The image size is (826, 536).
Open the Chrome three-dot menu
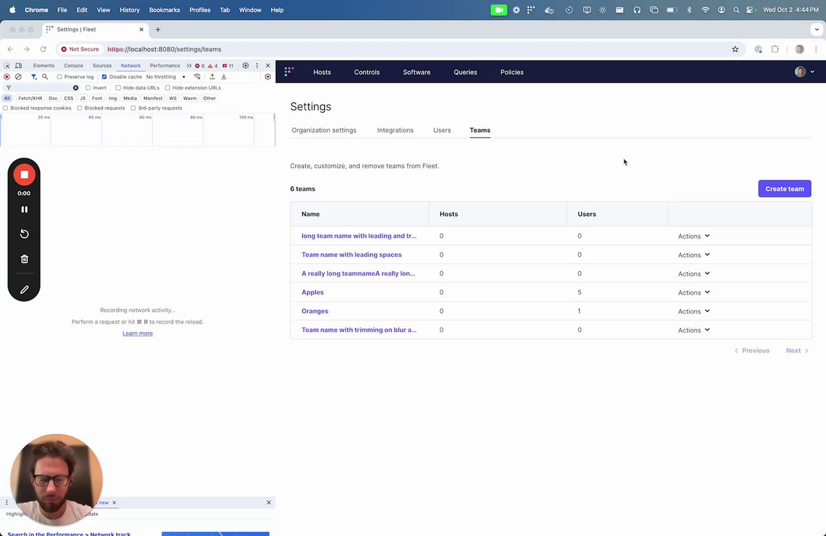point(816,49)
